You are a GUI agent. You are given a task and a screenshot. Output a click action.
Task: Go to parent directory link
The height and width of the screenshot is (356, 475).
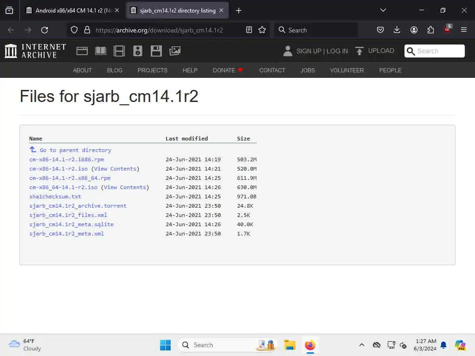76,150
